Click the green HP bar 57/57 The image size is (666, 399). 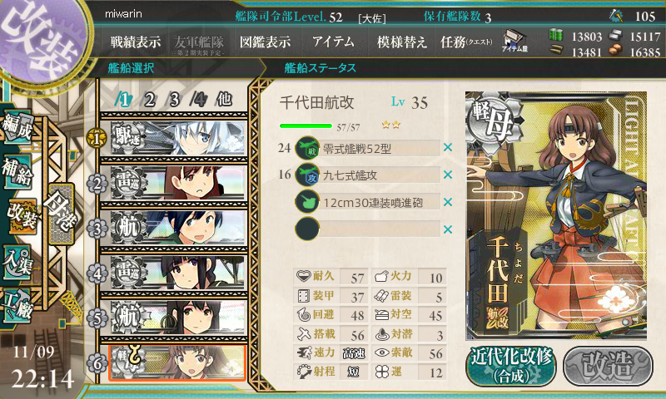click(x=306, y=126)
